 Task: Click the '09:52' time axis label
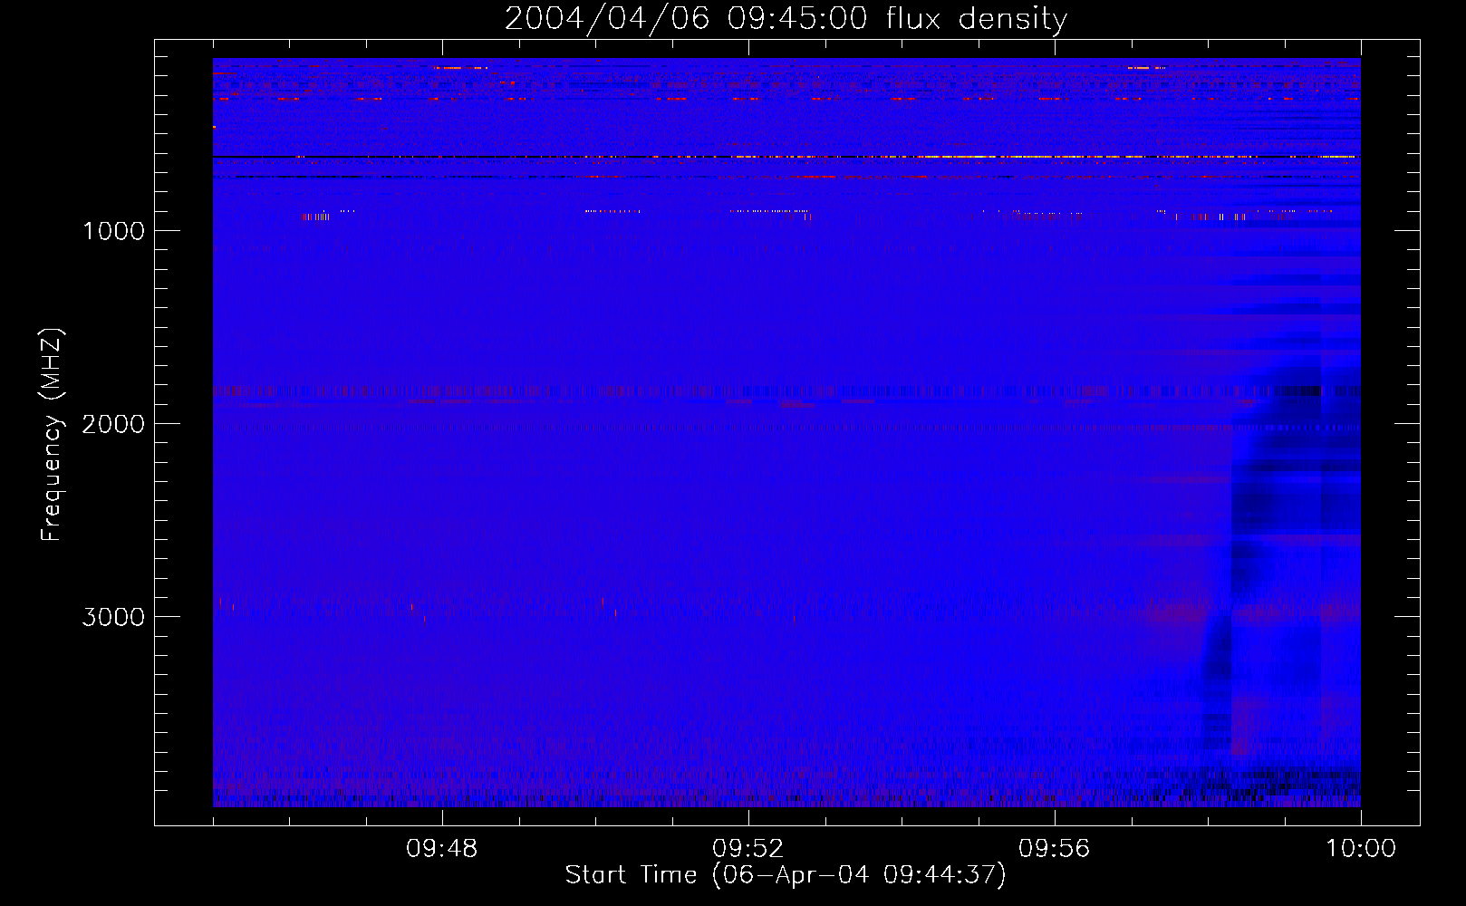(748, 849)
